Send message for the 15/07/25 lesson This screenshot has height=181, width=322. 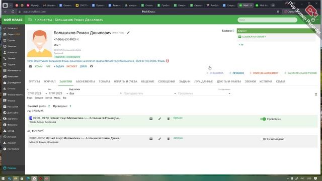click(151, 139)
